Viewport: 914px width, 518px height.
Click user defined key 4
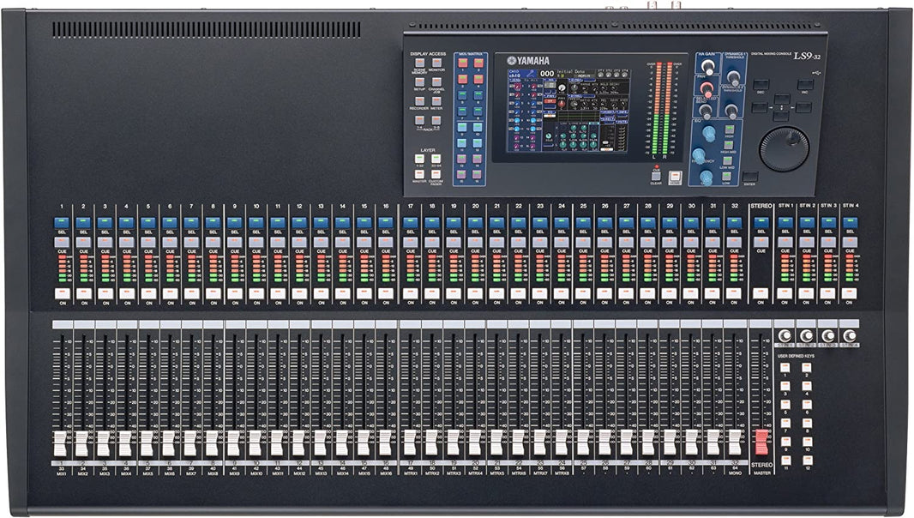[807, 386]
